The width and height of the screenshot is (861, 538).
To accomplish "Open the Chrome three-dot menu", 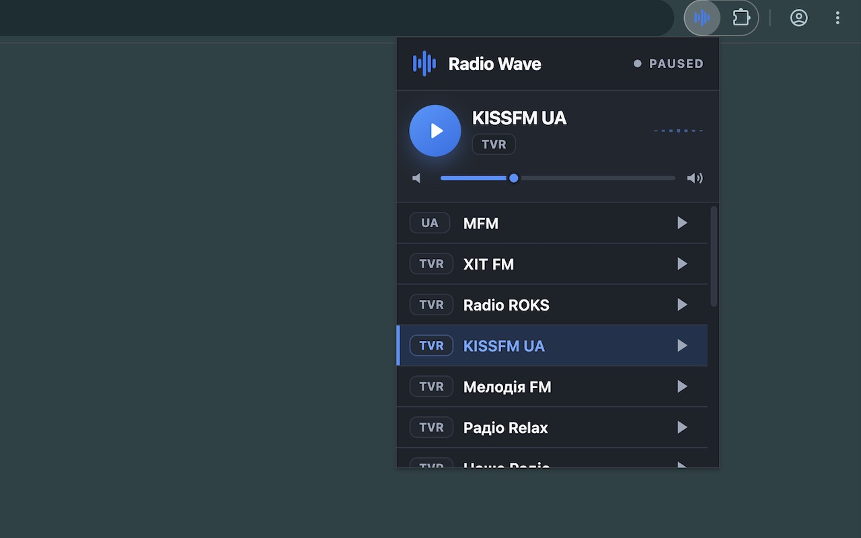I will tap(837, 18).
